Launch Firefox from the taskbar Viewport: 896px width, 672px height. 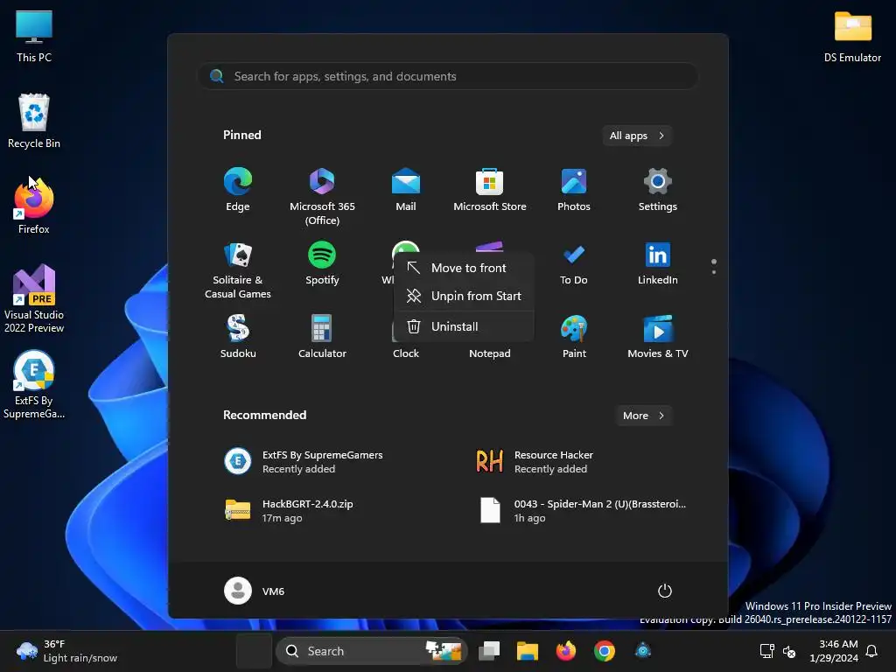pos(566,651)
